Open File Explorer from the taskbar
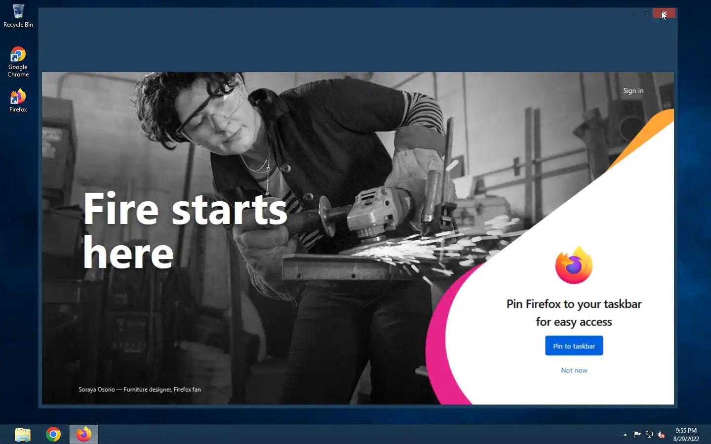 coord(23,434)
